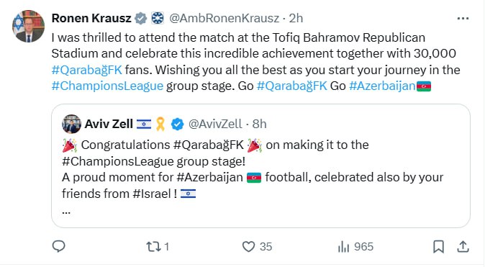This screenshot has height=267, width=485.
Task: Open the quoted tweet by Aviv Zell
Action: click(260, 166)
